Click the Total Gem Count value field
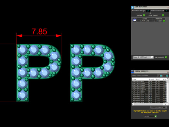 click(166, 11)
